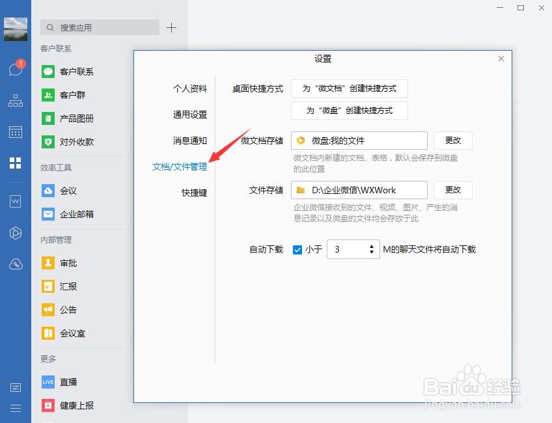Click the 搜索应用 search field

tap(100, 27)
